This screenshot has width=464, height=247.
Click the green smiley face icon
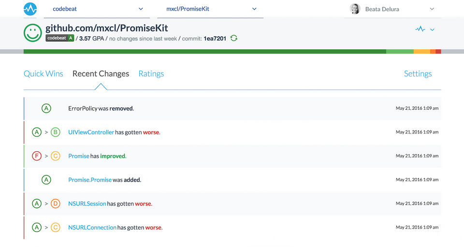point(33,32)
